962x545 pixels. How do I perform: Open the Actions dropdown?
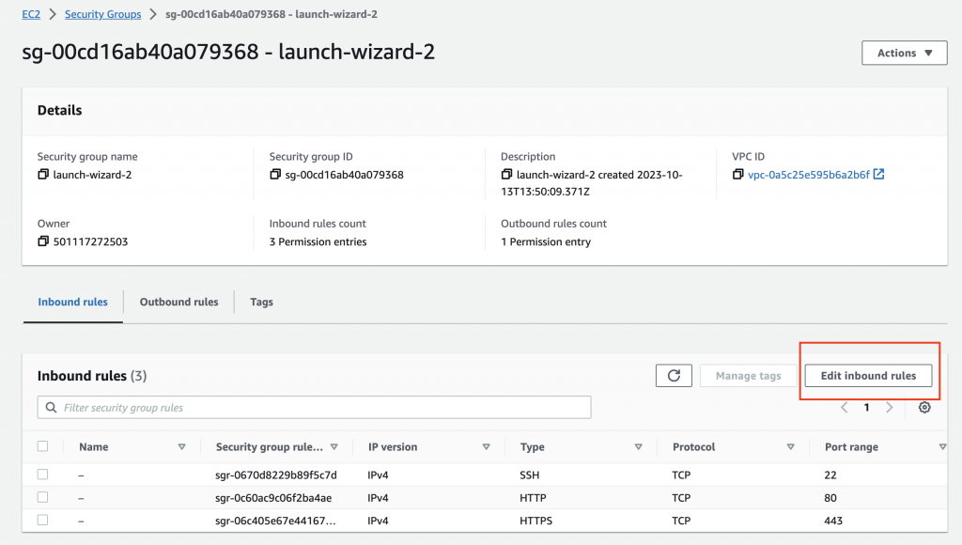coord(904,54)
